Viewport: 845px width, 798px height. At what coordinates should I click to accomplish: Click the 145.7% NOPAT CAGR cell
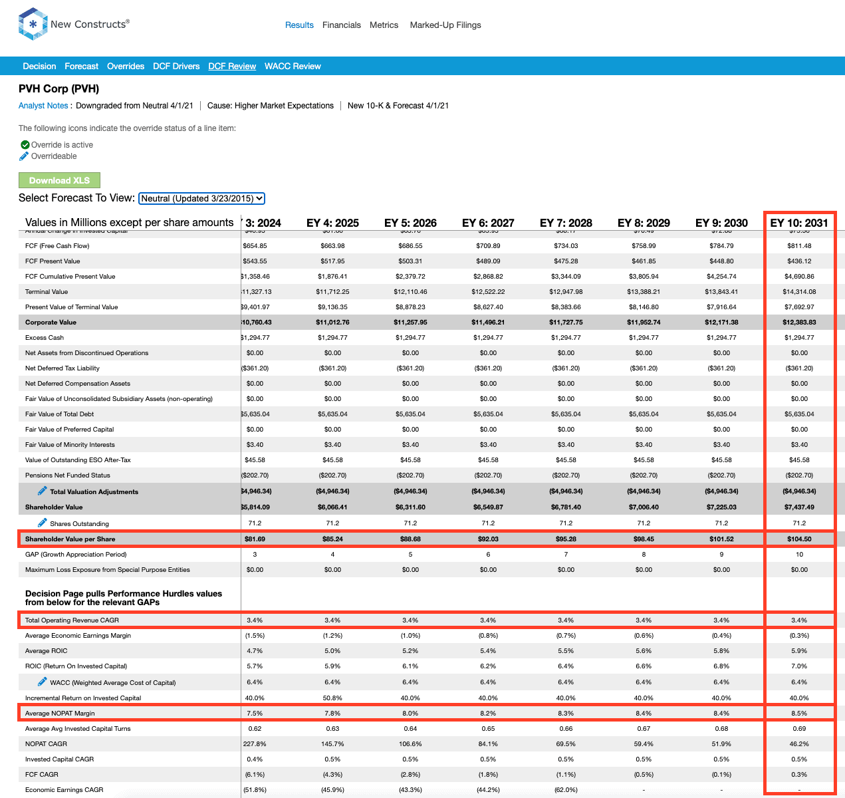[x=332, y=744]
